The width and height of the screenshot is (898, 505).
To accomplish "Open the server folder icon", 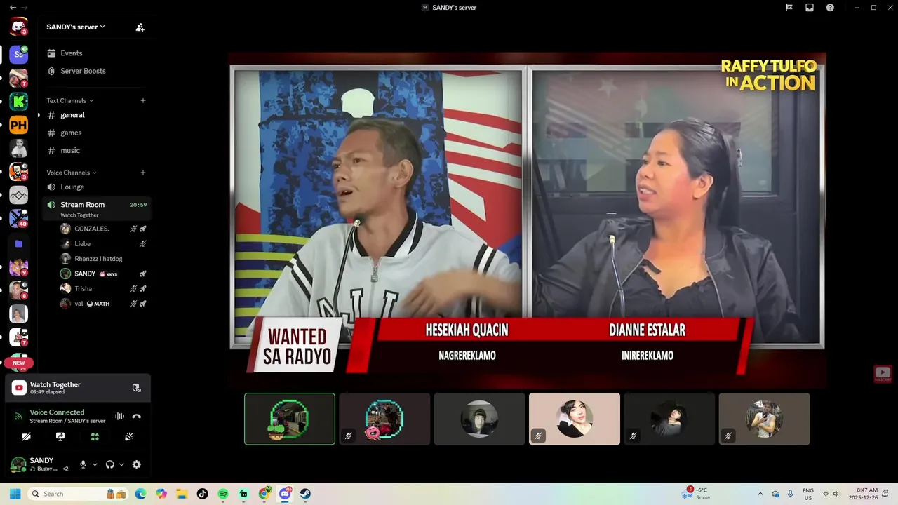I will pyautogui.click(x=18, y=243).
